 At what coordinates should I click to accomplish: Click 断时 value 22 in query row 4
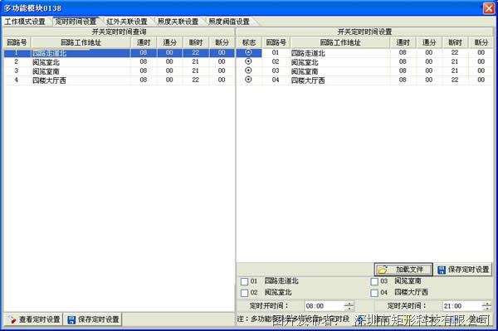pos(196,80)
